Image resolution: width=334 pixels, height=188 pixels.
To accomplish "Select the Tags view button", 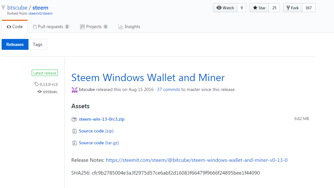I will [37, 44].
